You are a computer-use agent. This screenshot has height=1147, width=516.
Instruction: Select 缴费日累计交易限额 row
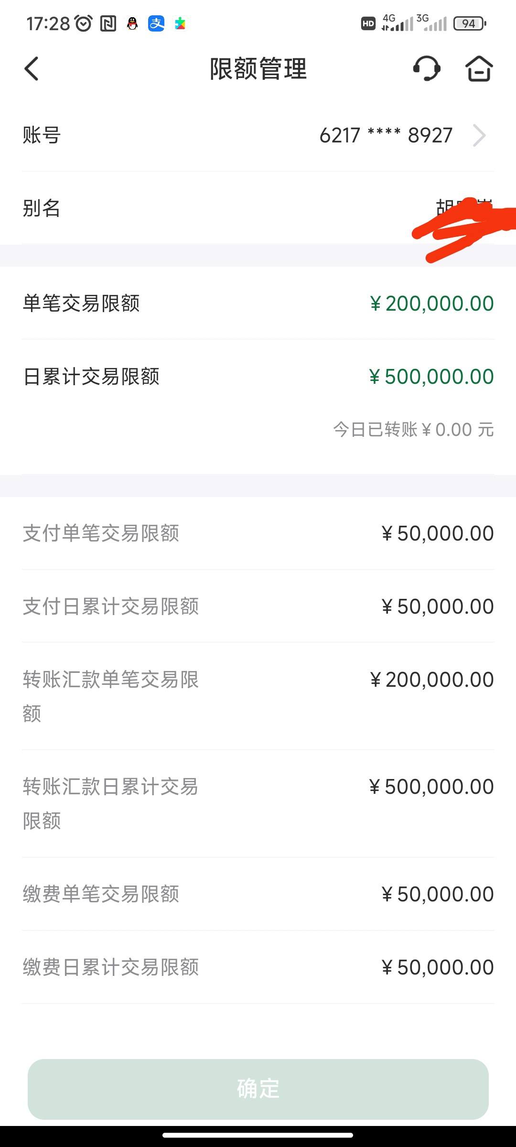(x=258, y=967)
